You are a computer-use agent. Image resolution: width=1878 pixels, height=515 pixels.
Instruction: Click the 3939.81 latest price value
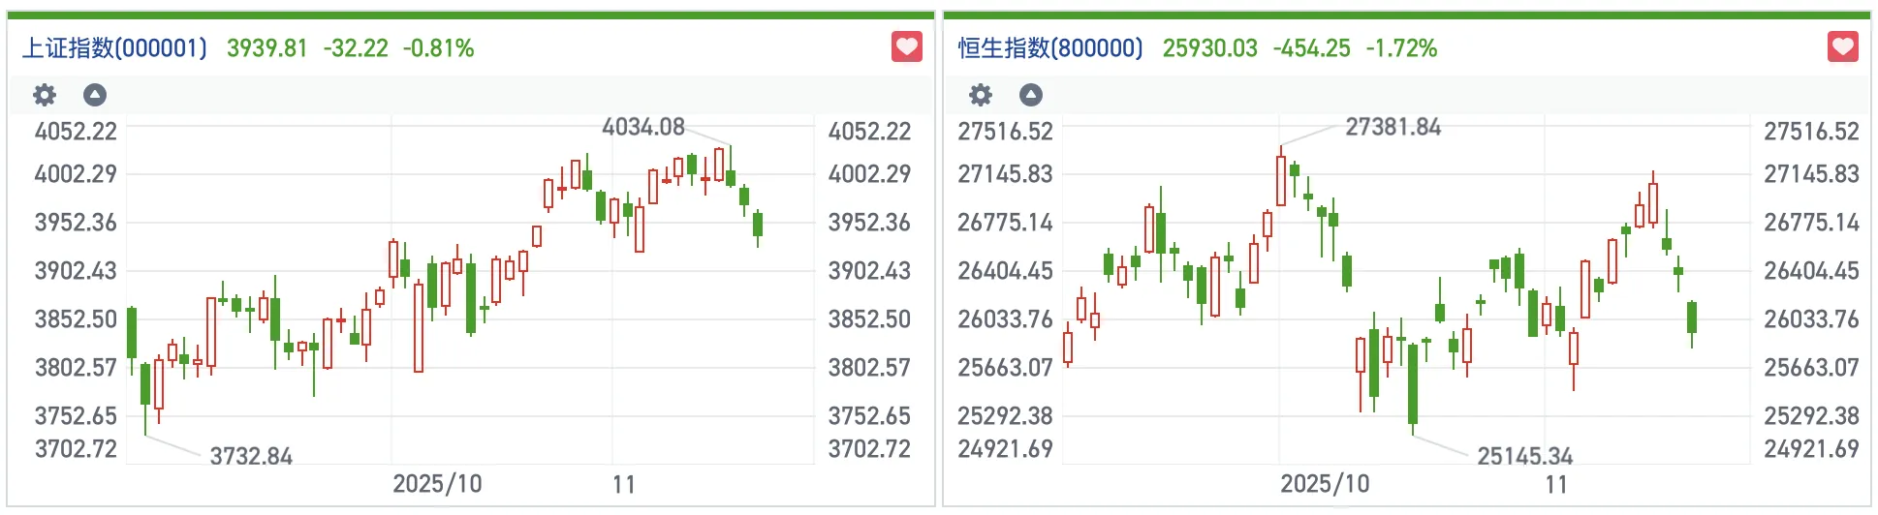pyautogui.click(x=266, y=48)
